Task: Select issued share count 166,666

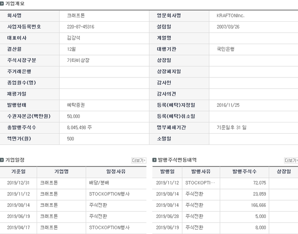Action: click(x=259, y=205)
